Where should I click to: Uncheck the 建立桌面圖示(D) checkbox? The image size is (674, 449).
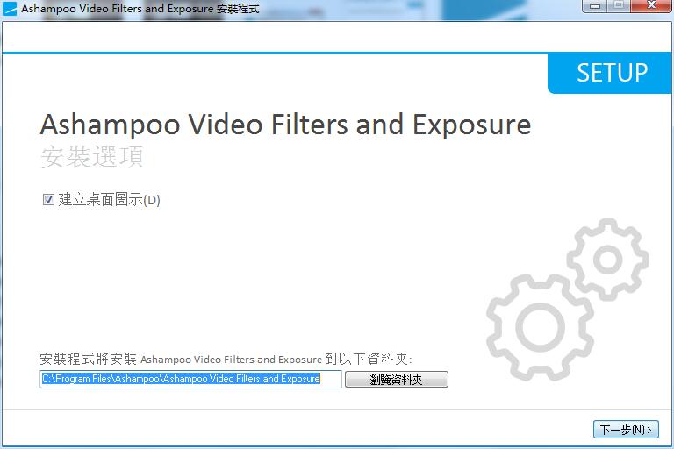pyautogui.click(x=48, y=199)
